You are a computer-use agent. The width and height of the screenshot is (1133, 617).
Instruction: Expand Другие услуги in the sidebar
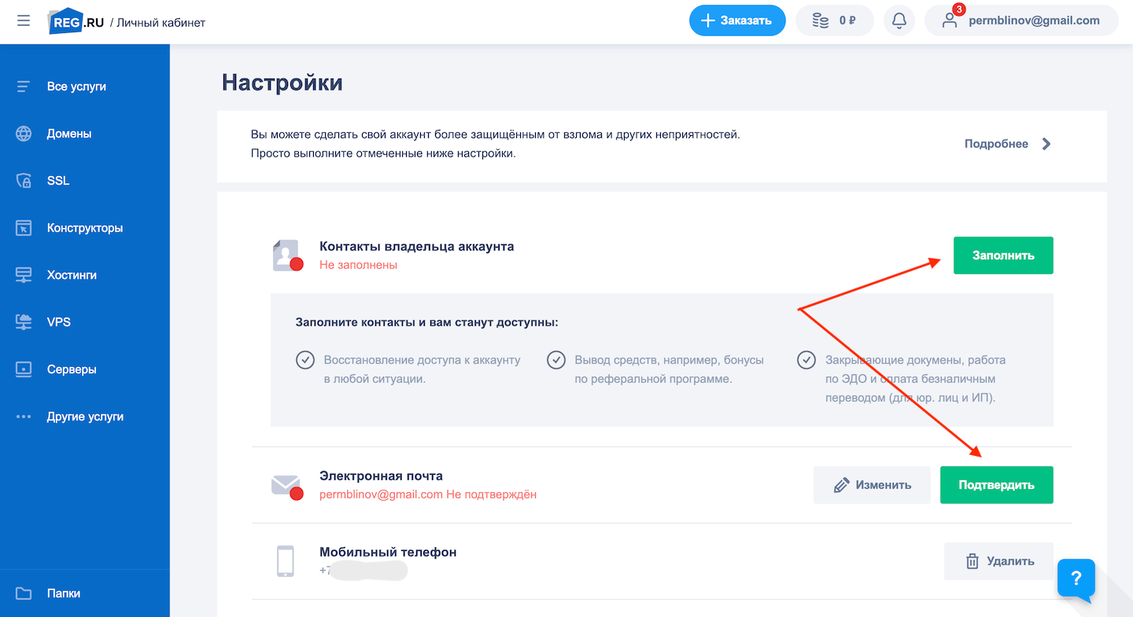point(85,417)
